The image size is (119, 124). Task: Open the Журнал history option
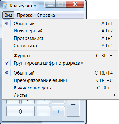[x=60, y=56]
